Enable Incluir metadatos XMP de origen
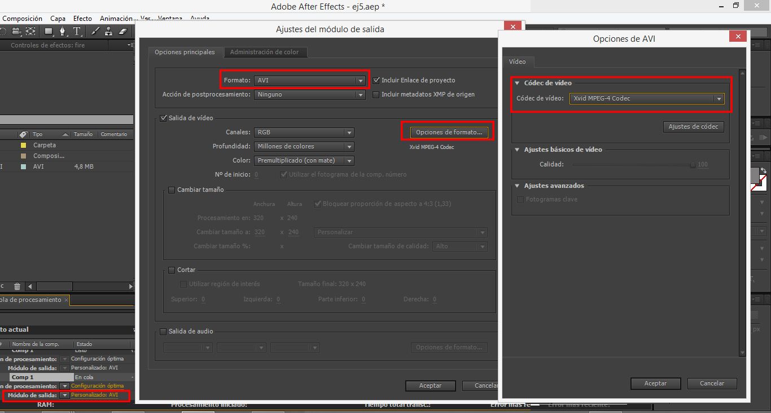771x413 pixels. point(376,94)
